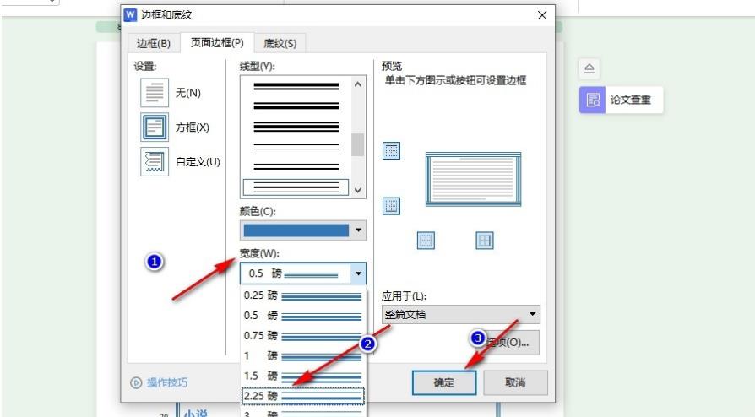Open the 操作技巧 tips link
The image size is (755, 417).
(167, 382)
